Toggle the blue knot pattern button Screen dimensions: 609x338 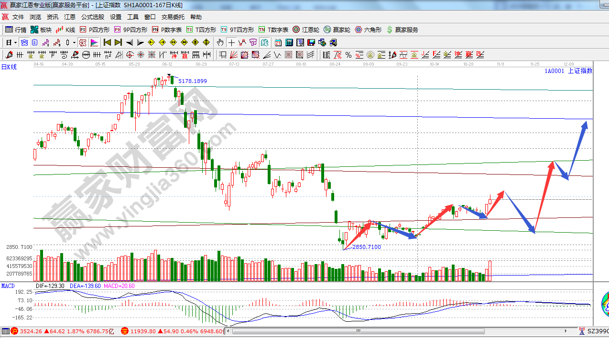(x=24, y=42)
